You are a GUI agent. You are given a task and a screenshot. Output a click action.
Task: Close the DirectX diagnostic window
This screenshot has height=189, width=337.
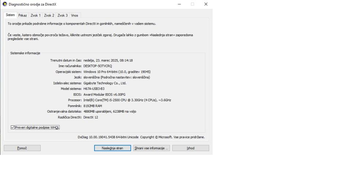pos(206,4)
